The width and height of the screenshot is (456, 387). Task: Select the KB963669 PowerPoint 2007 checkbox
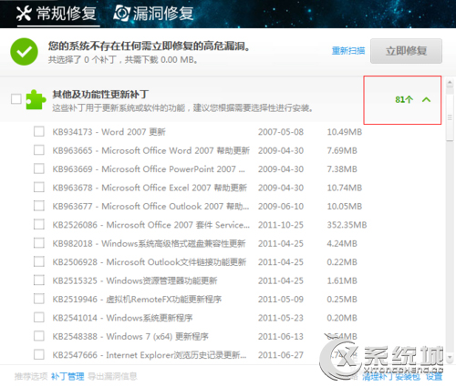39,168
